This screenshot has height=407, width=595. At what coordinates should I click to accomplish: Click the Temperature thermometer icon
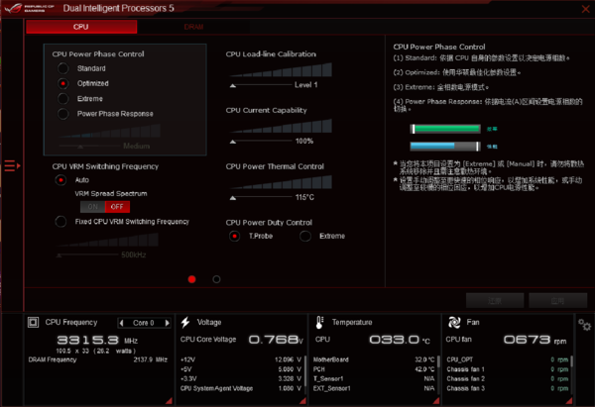[x=319, y=322]
